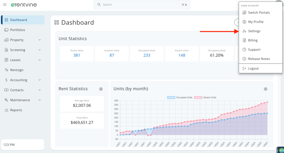Image resolution: width=284 pixels, height=153 pixels.
Task: Expand the Accounting chevron
Action: pos(40,80)
